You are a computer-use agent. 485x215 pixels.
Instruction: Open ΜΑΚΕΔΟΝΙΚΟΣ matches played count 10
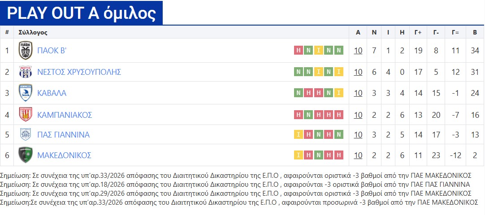tap(358, 155)
